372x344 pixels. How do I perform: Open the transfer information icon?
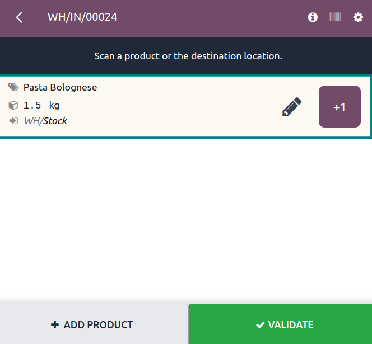click(313, 17)
